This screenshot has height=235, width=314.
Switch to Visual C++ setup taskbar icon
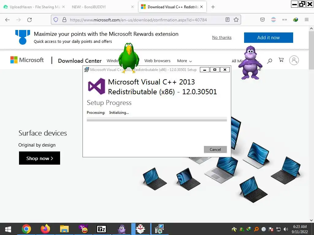click(159, 229)
